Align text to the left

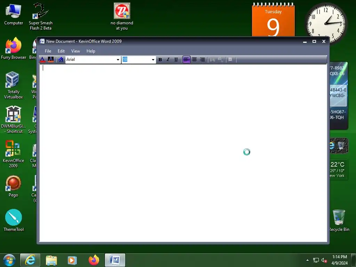pos(186,59)
